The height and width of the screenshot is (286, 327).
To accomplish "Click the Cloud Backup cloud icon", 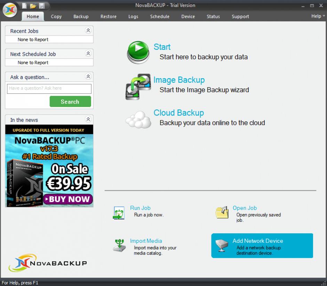I will (x=138, y=120).
